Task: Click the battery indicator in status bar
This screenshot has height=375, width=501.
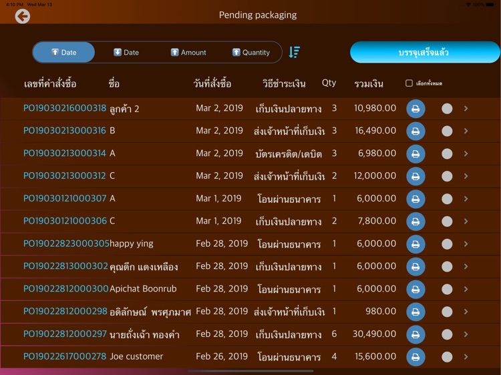Action: tap(490, 5)
